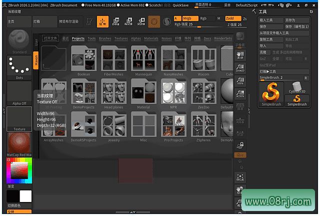Image resolution: width=320 pixels, height=216 pixels.
Task: Click the QuickSave button
Action: click(x=180, y=4)
